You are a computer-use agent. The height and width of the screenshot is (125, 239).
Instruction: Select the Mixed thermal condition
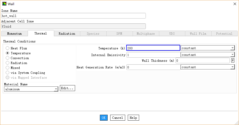click(7, 68)
